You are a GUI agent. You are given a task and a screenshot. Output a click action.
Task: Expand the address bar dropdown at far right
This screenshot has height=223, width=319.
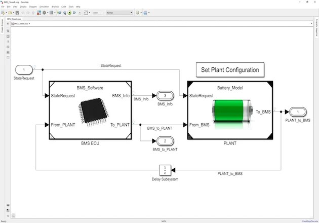pyautogui.click(x=311, y=23)
